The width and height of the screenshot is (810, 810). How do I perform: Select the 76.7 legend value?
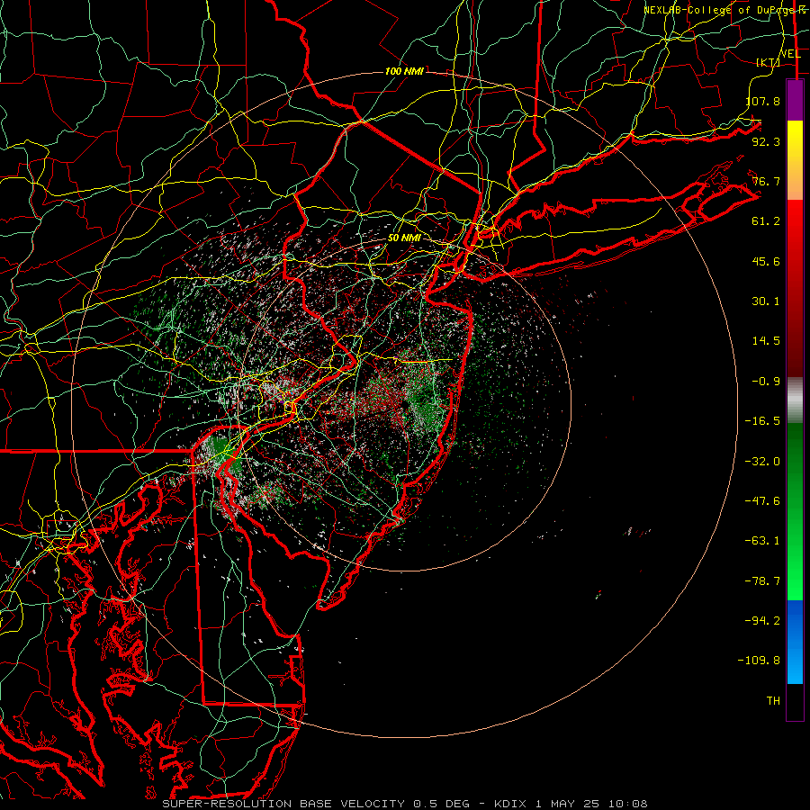[766, 181]
